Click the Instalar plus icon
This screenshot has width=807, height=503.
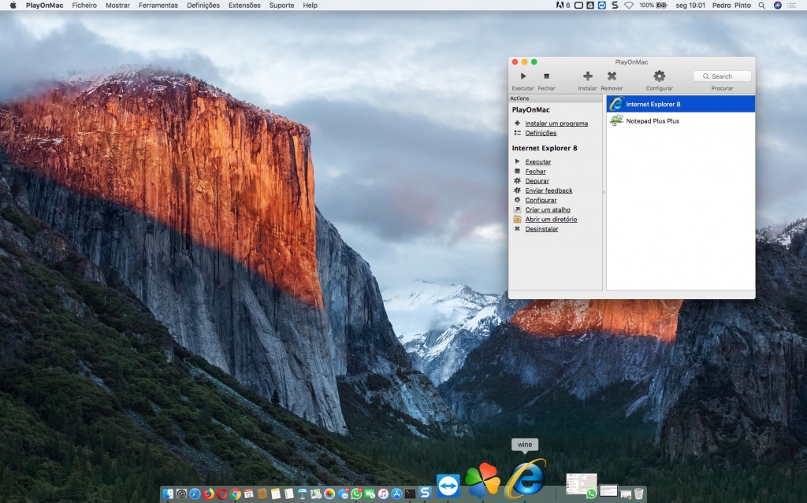point(586,76)
